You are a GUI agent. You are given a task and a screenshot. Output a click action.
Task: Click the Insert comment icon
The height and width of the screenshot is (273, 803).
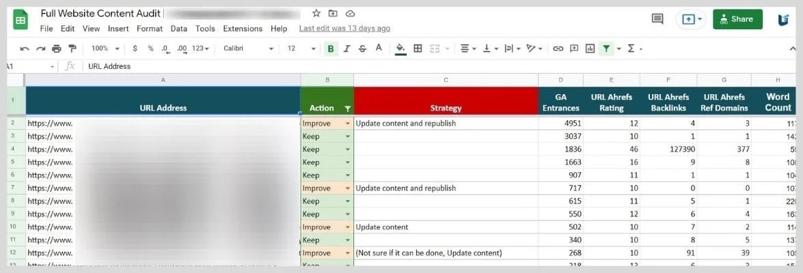tap(574, 48)
